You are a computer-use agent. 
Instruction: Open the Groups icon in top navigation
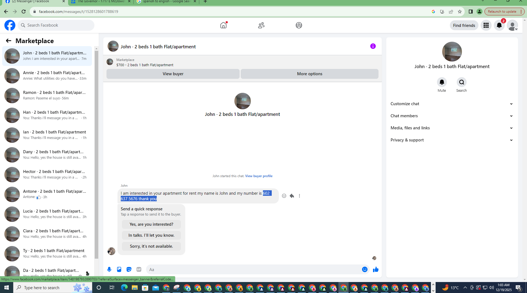299,25
